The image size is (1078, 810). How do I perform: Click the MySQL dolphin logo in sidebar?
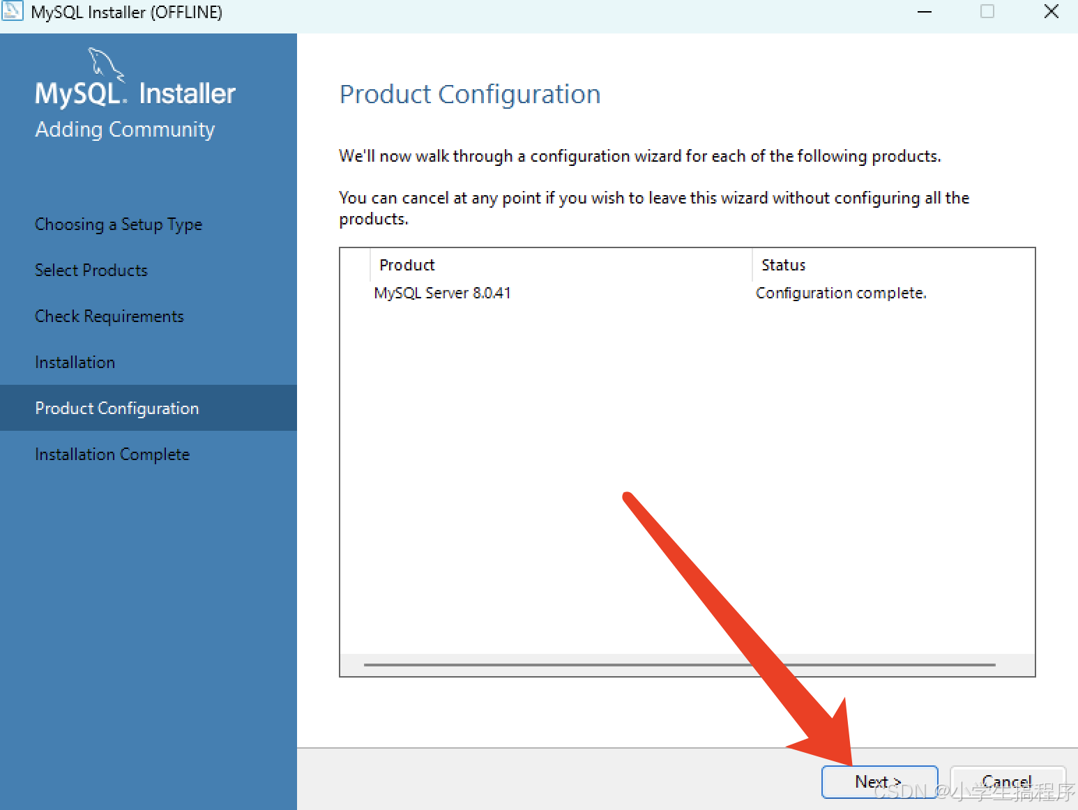click(106, 64)
